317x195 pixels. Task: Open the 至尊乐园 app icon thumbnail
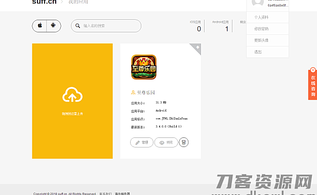coord(144,67)
